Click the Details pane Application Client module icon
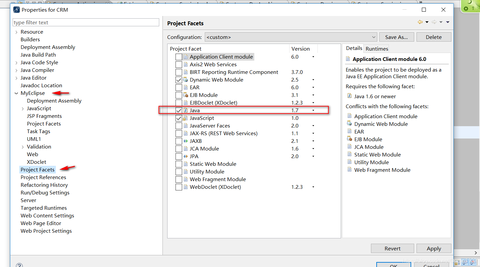Screen dimensions: 480x267 pos(348,59)
